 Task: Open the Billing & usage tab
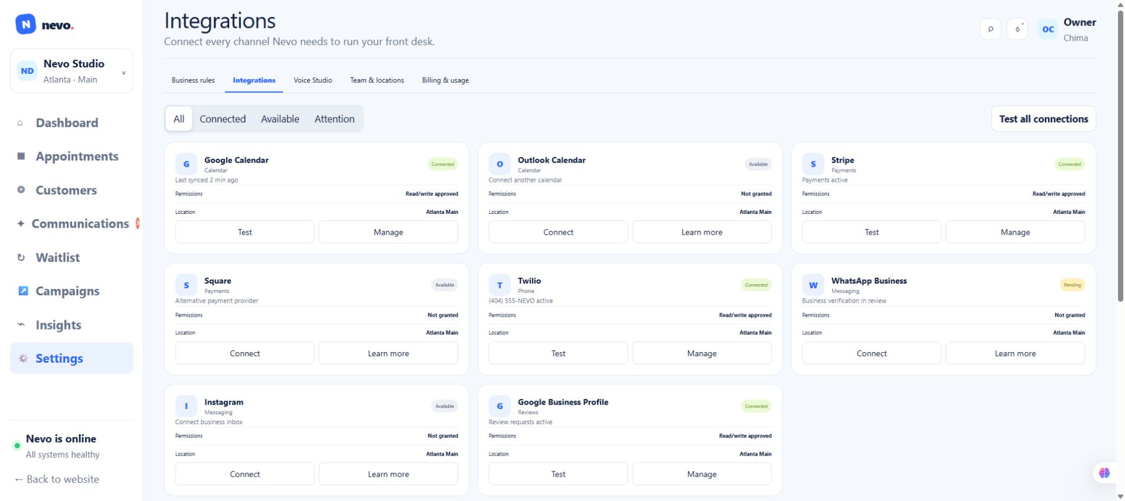(x=445, y=80)
